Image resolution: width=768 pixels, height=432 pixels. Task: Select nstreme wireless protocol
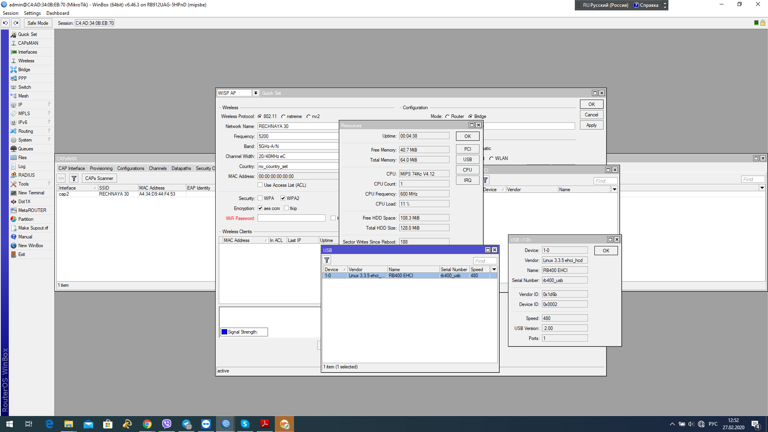click(283, 117)
